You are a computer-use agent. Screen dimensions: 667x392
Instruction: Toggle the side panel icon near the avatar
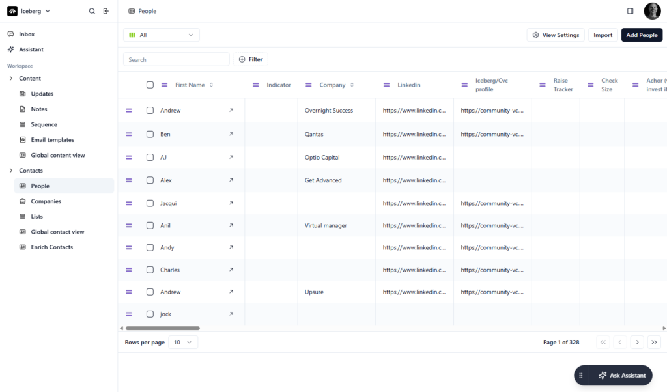630,11
